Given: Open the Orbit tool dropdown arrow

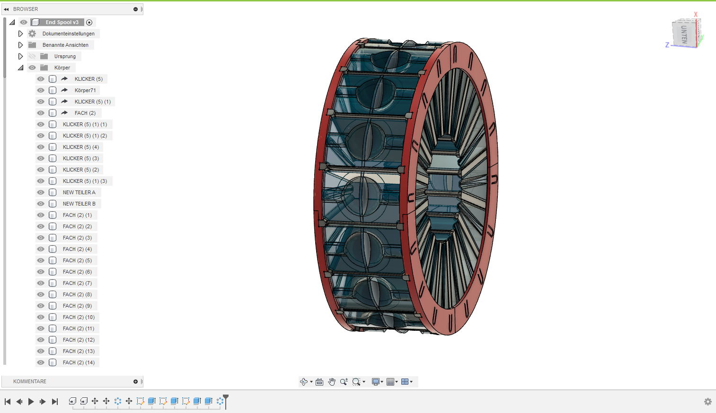Looking at the screenshot, I should click(x=311, y=382).
